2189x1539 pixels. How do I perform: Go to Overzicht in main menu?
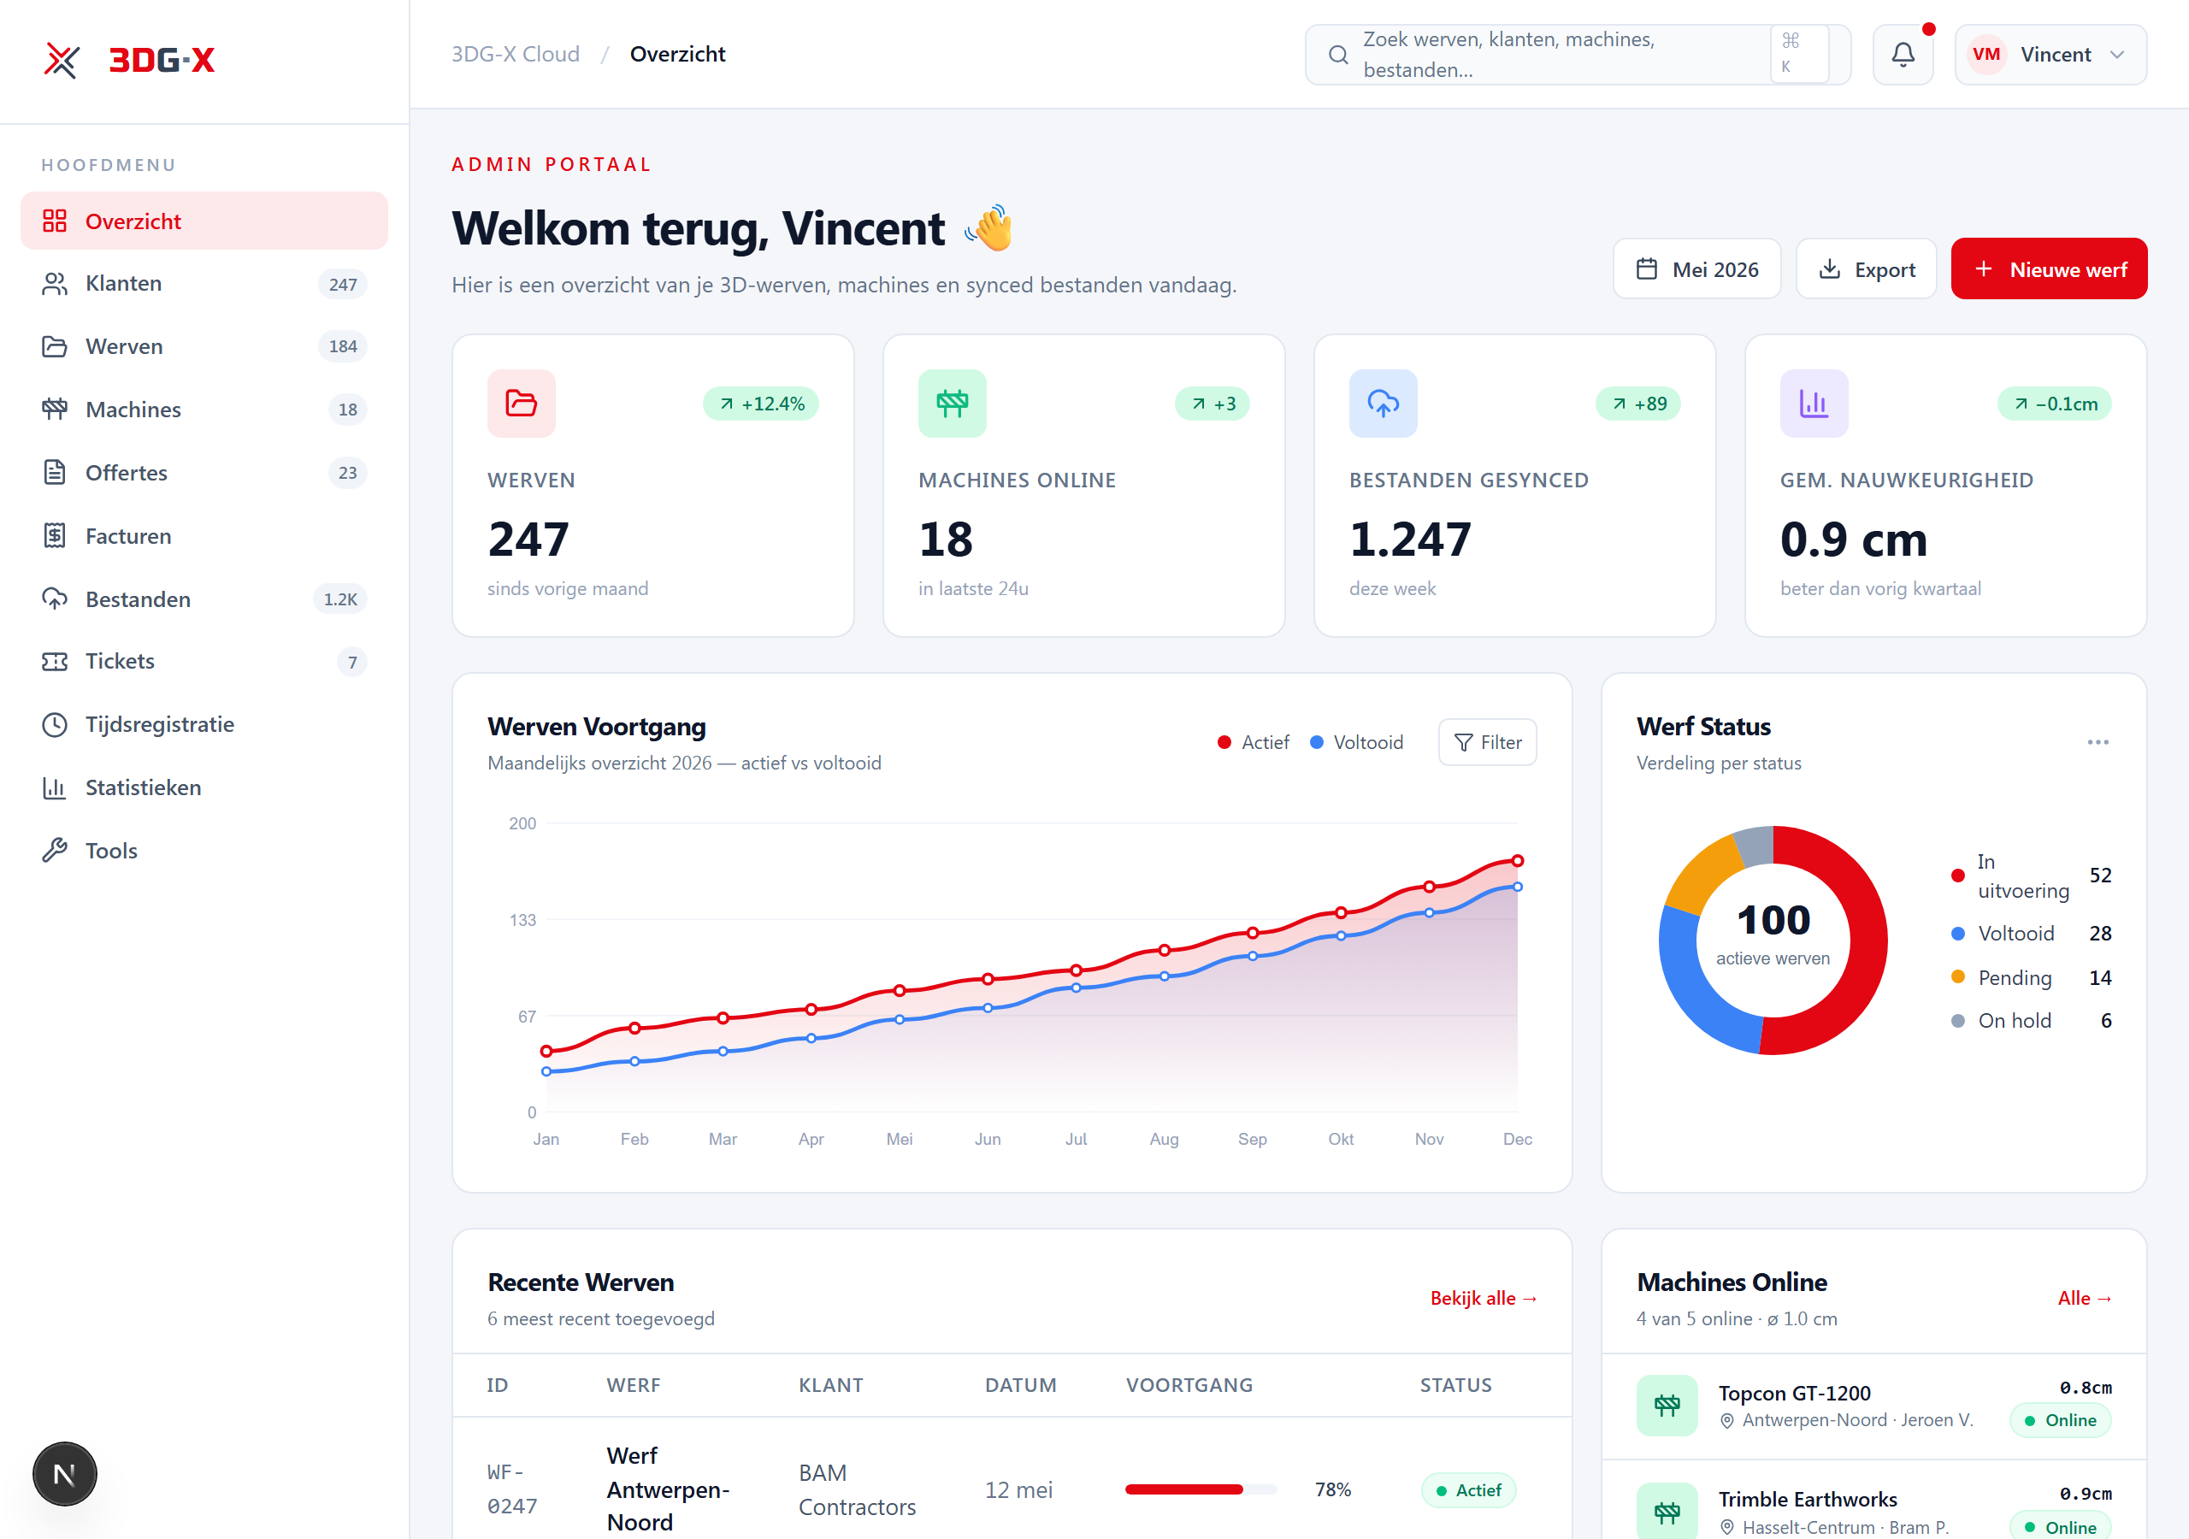pos(204,221)
